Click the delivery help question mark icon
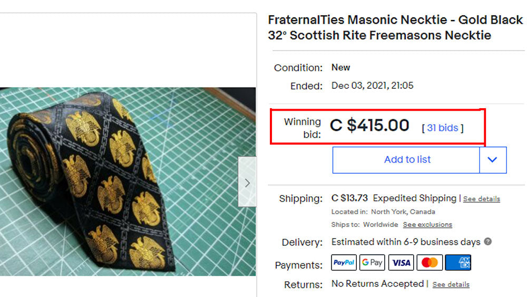 tap(488, 242)
